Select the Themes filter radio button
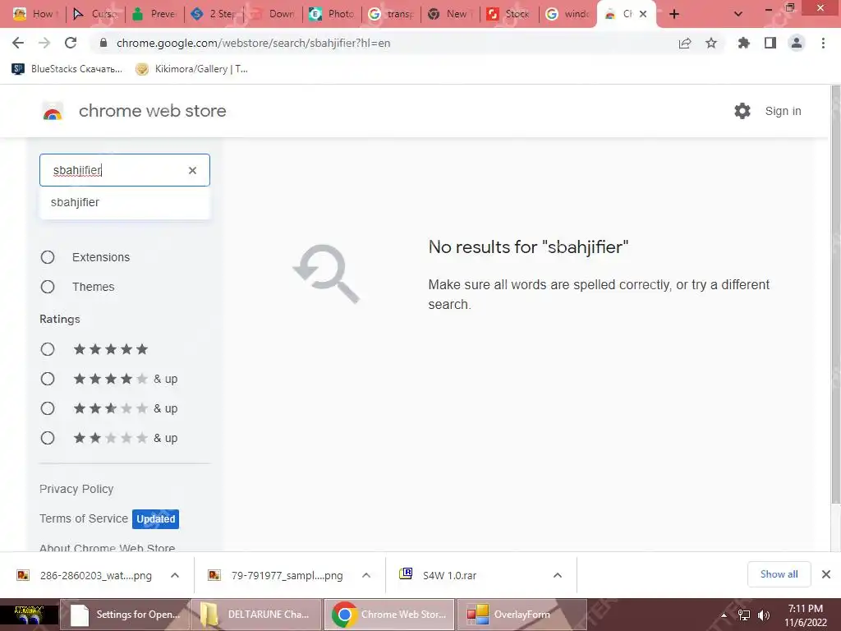 48,287
